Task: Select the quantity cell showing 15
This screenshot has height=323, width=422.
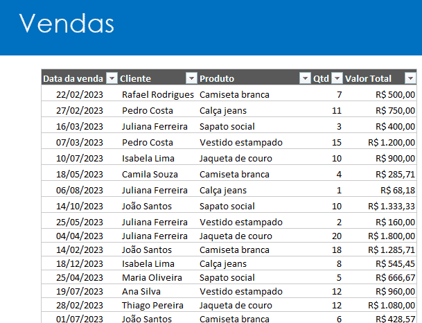Action: (x=327, y=142)
